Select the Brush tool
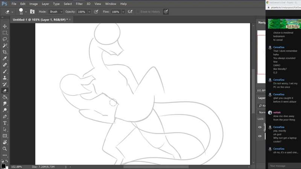 [x=5, y=71]
